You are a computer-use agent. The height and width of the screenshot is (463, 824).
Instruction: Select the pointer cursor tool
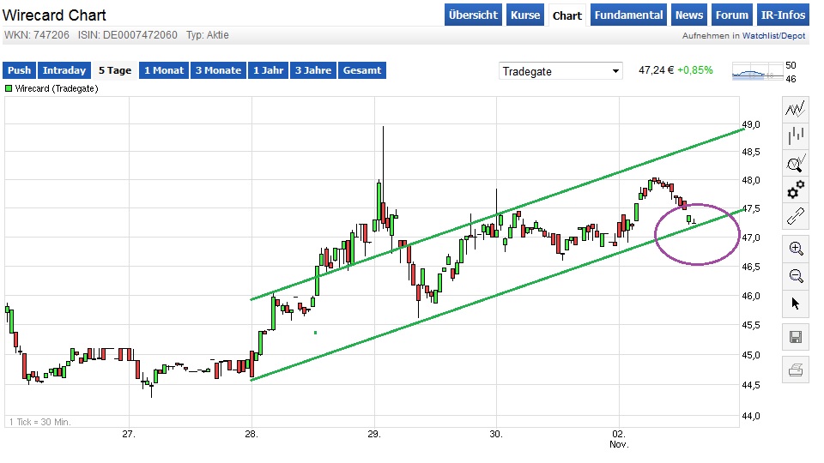click(x=795, y=304)
